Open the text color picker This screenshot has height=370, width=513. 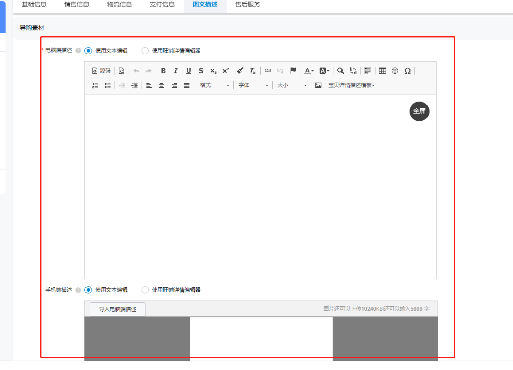tap(309, 71)
